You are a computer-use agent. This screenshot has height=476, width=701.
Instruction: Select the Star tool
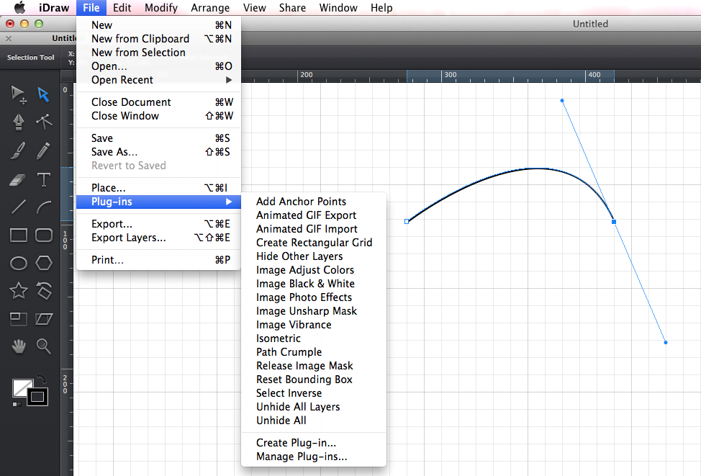(x=18, y=291)
